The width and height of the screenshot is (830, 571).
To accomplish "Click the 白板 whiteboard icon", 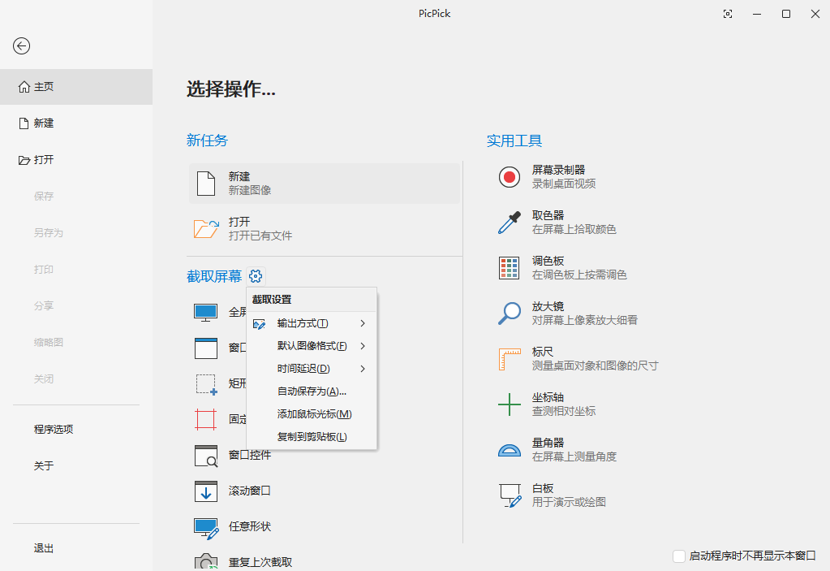I will [x=510, y=495].
